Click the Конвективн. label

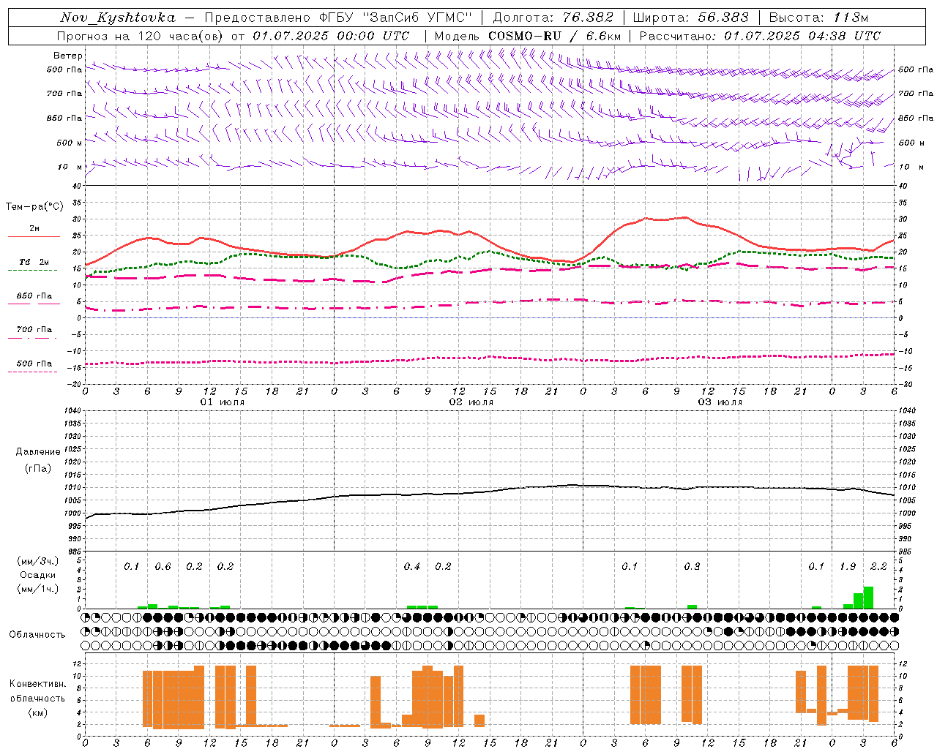click(x=37, y=684)
